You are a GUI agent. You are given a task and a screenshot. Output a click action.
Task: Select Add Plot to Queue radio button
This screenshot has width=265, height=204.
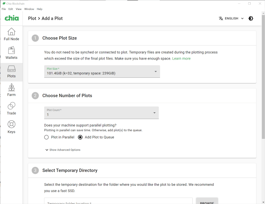80,137
